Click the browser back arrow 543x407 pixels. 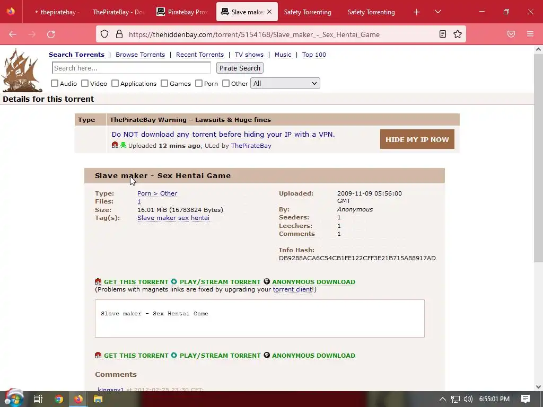point(13,34)
